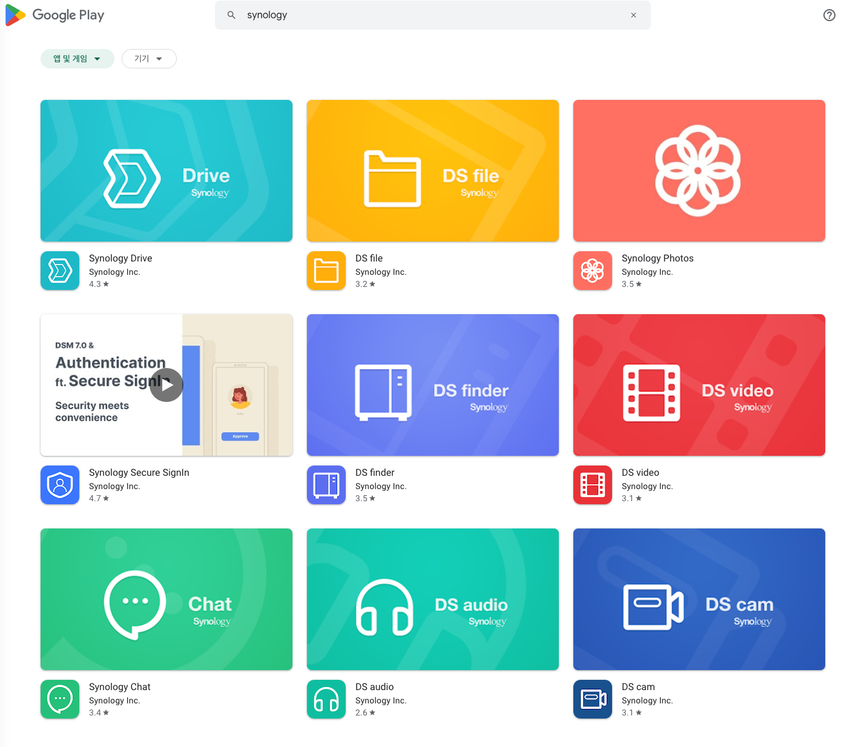
Task: Open the DS finder title link
Action: coord(375,473)
